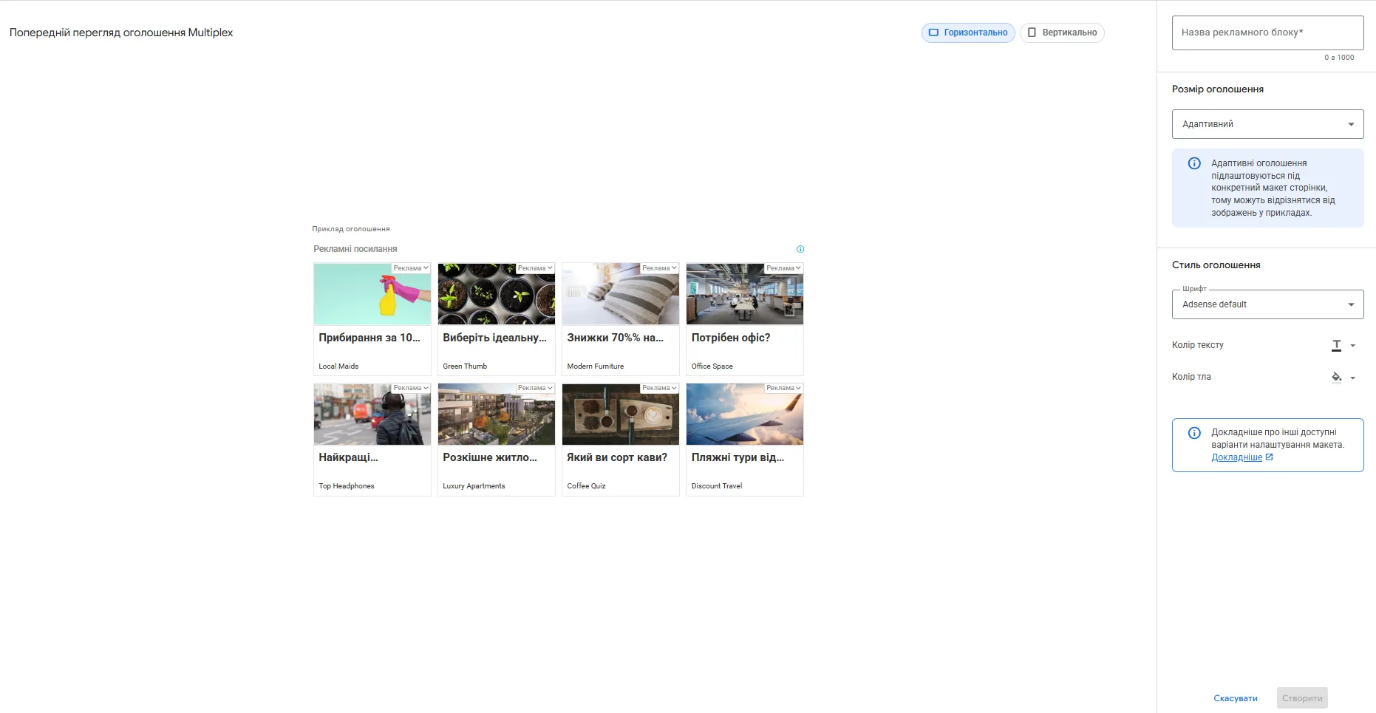Click the info icon beside layout options note
This screenshot has height=713, width=1376.
1194,433
